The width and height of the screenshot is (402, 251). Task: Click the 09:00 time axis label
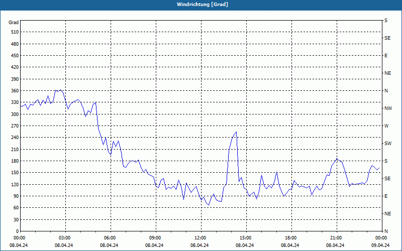(x=155, y=238)
